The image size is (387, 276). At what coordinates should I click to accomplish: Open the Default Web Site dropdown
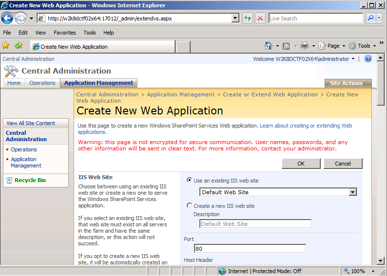[278, 192]
